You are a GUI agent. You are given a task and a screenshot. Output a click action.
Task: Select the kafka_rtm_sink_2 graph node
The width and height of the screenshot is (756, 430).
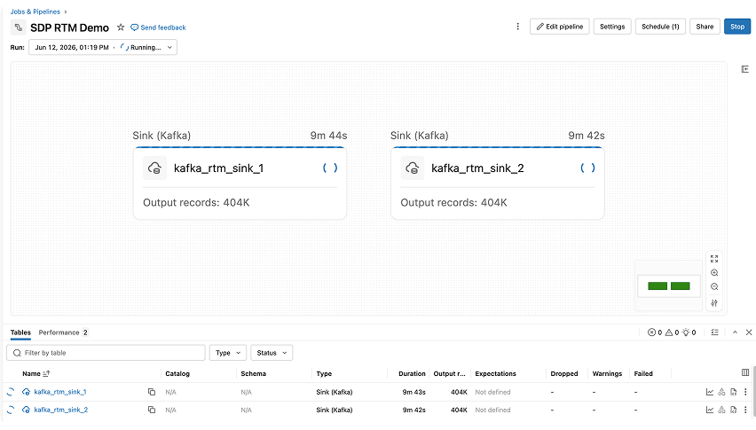tap(498, 184)
